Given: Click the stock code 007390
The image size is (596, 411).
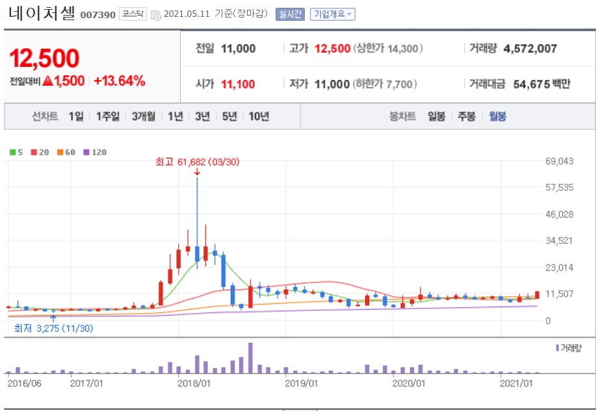Looking at the screenshot, I should click(x=97, y=15).
